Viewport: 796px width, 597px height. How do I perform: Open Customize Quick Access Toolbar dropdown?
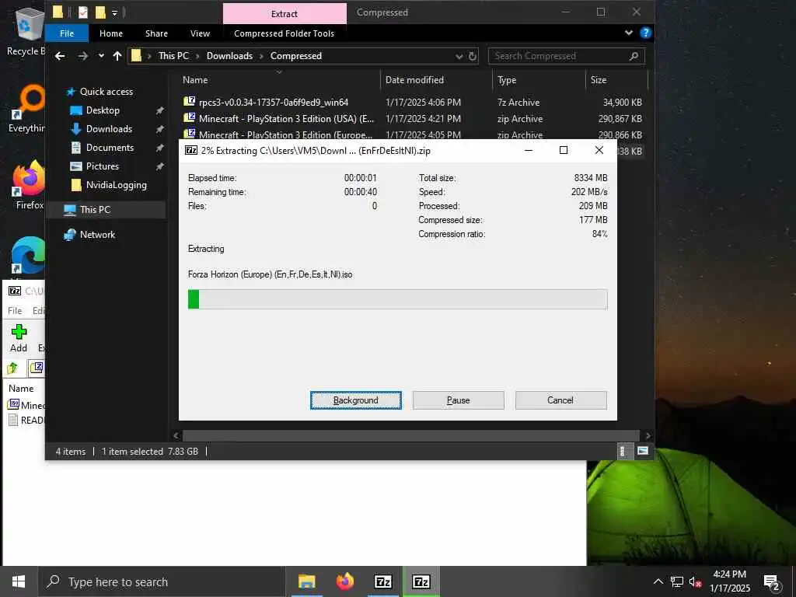[115, 12]
